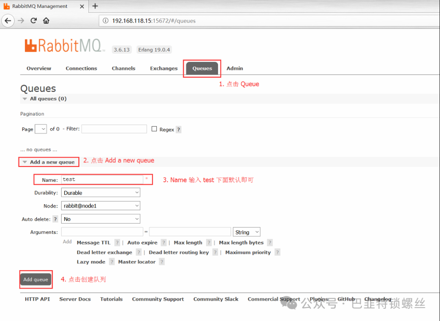This screenshot has height=321, width=440.
Task: View site information icon in address bar
Action: pyautogui.click(x=106, y=21)
